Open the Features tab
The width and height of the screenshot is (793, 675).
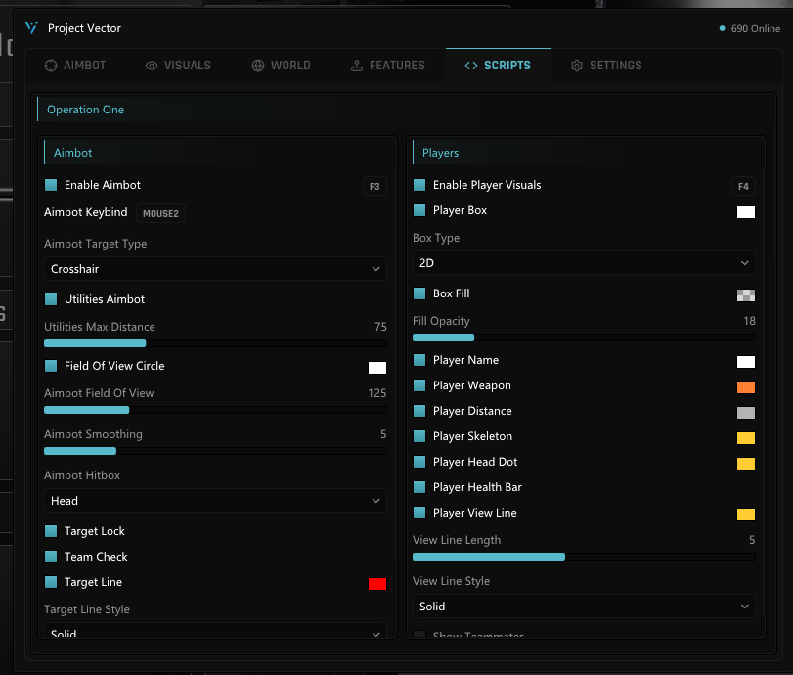(388, 66)
